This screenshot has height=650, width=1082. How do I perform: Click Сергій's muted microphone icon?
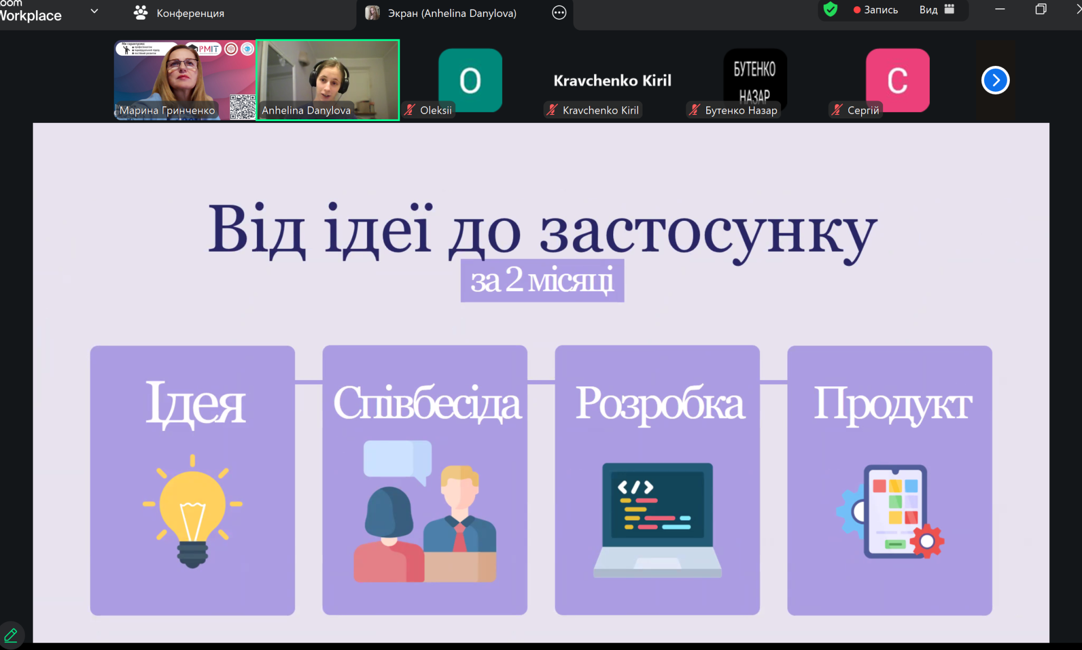pos(837,110)
